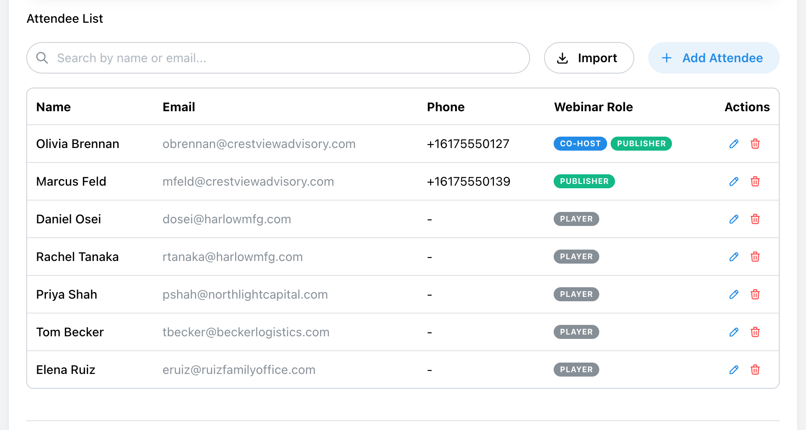Delete Elena Ruiz from attendee list
The image size is (806, 430).
pyautogui.click(x=755, y=370)
